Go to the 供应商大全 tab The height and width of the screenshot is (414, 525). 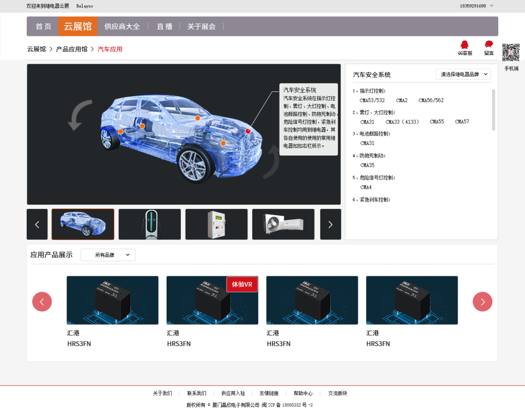click(122, 27)
